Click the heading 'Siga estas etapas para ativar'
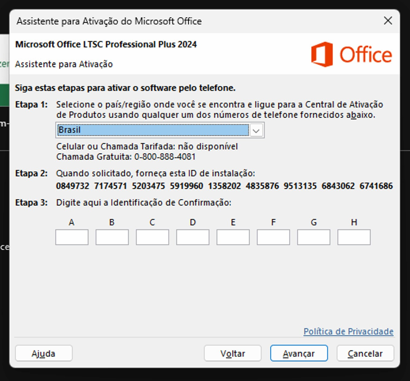Viewport: 410px width, 381px height. coord(125,88)
